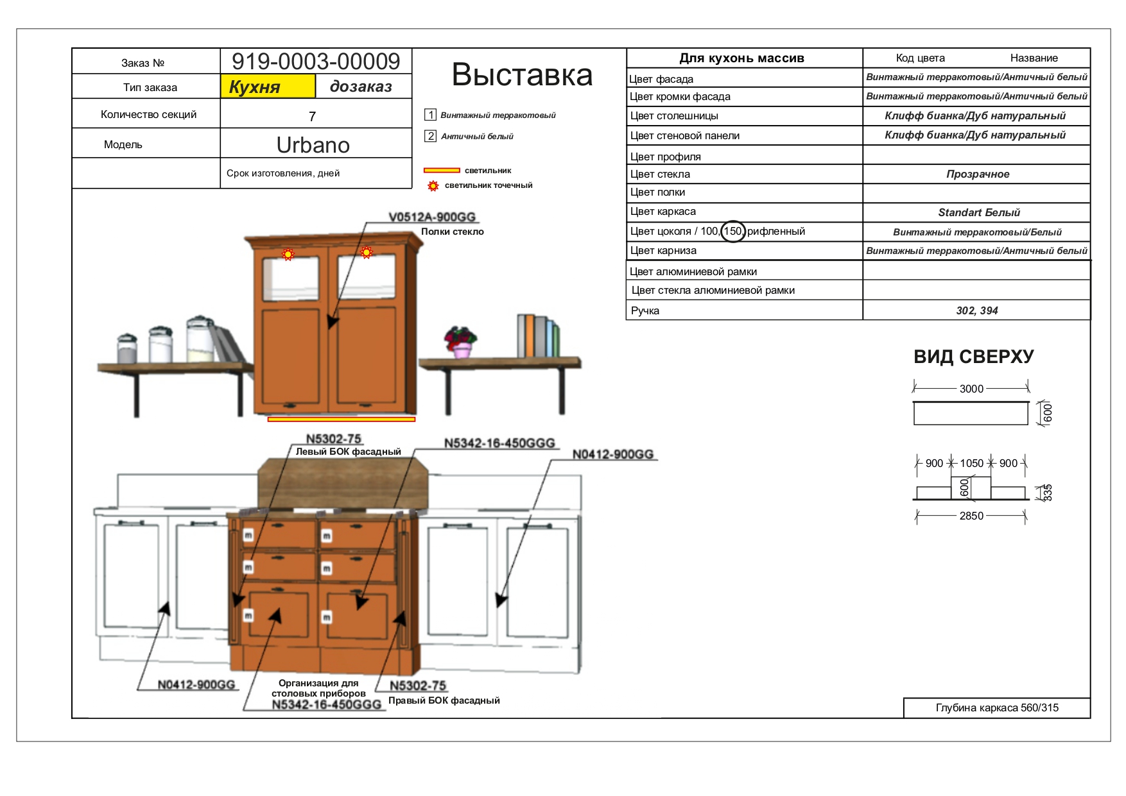Viewport: 1126px width, 796px height.
Task: Click the right spot light on upper cabinet
Action: pyautogui.click(x=366, y=253)
